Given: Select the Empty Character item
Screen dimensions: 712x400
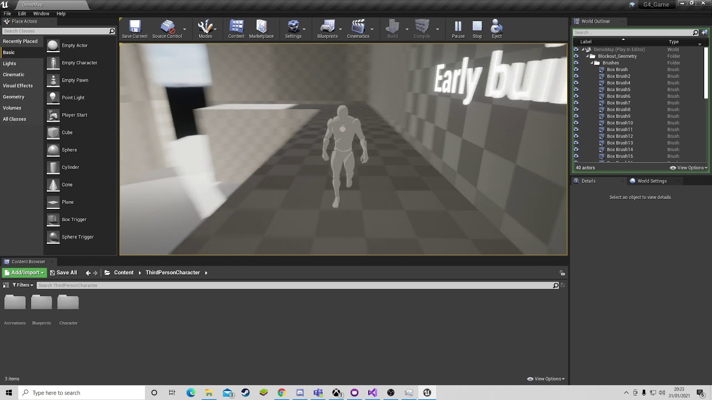Looking at the screenshot, I should (x=80, y=63).
